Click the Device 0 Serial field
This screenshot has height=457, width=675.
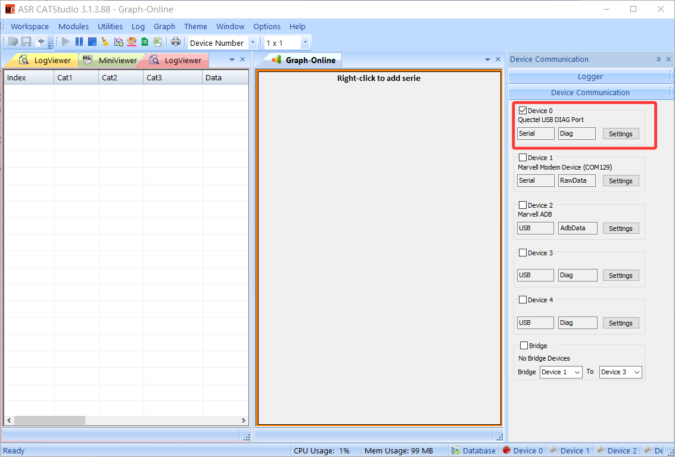point(536,133)
